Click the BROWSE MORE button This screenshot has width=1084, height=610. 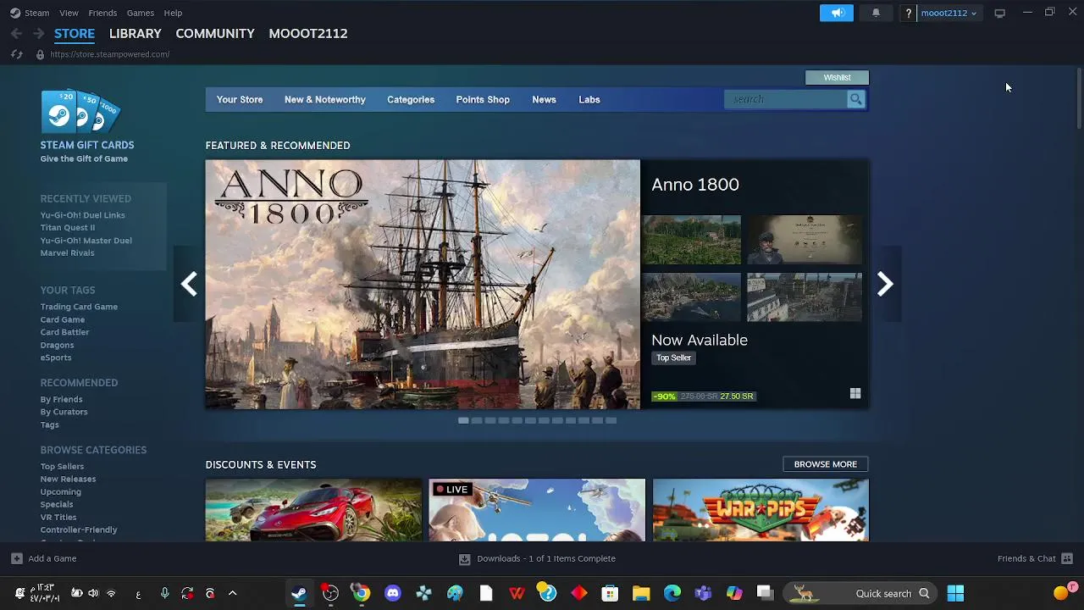(x=826, y=464)
